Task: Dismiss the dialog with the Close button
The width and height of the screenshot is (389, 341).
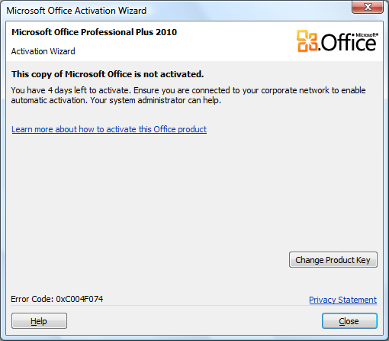Action: (349, 321)
